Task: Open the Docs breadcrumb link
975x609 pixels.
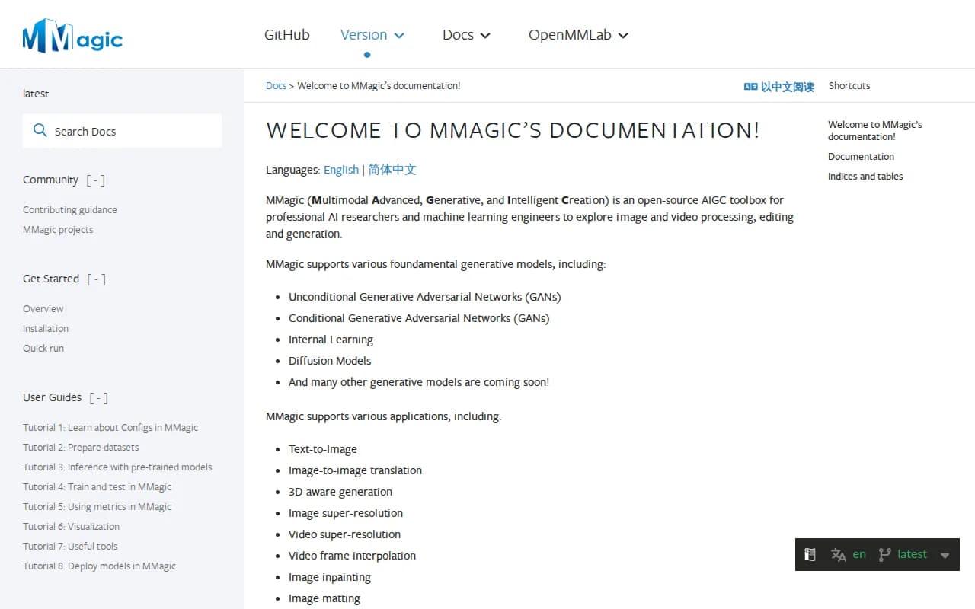Action: click(x=276, y=86)
